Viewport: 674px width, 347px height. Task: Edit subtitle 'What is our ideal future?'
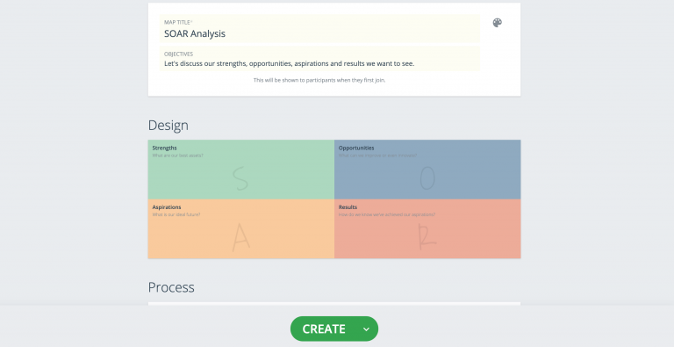tap(176, 214)
